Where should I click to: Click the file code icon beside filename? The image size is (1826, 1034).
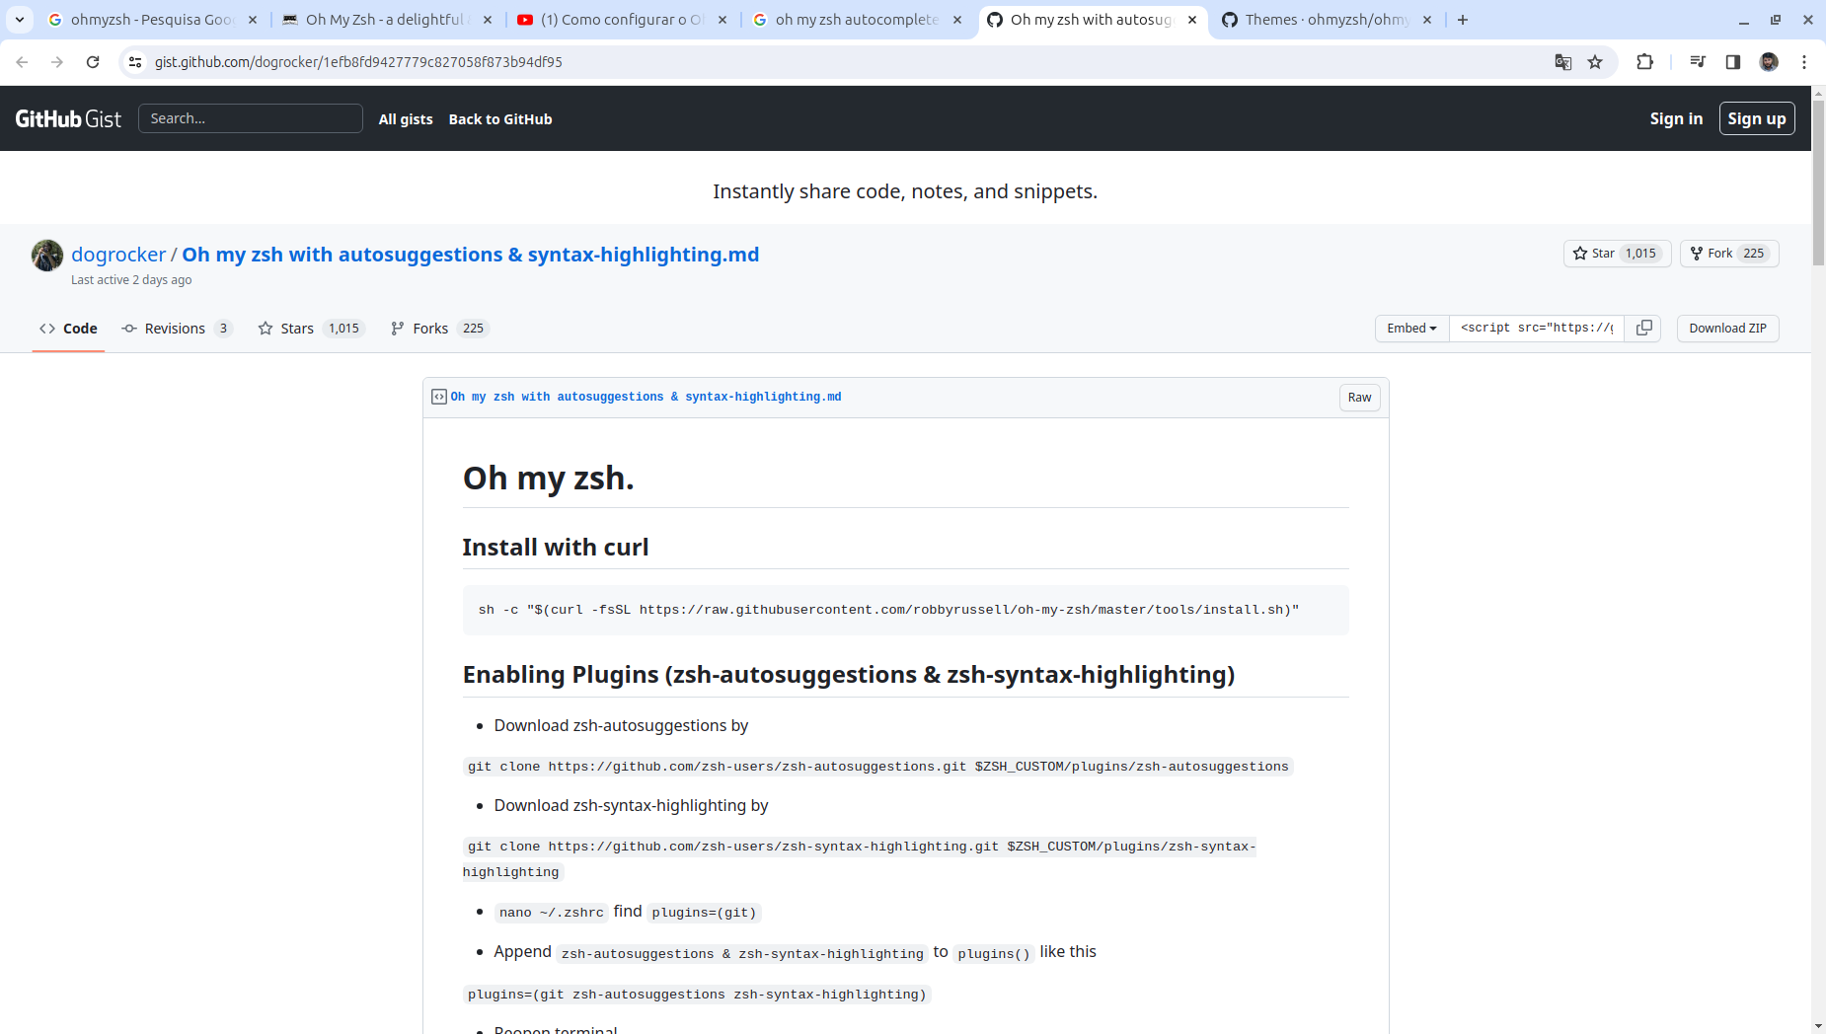(x=439, y=397)
